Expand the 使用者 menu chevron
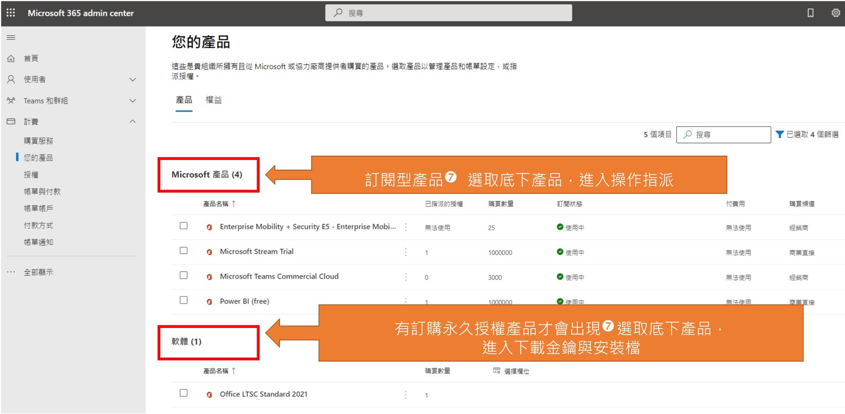This screenshot has height=414, width=845. tap(133, 79)
